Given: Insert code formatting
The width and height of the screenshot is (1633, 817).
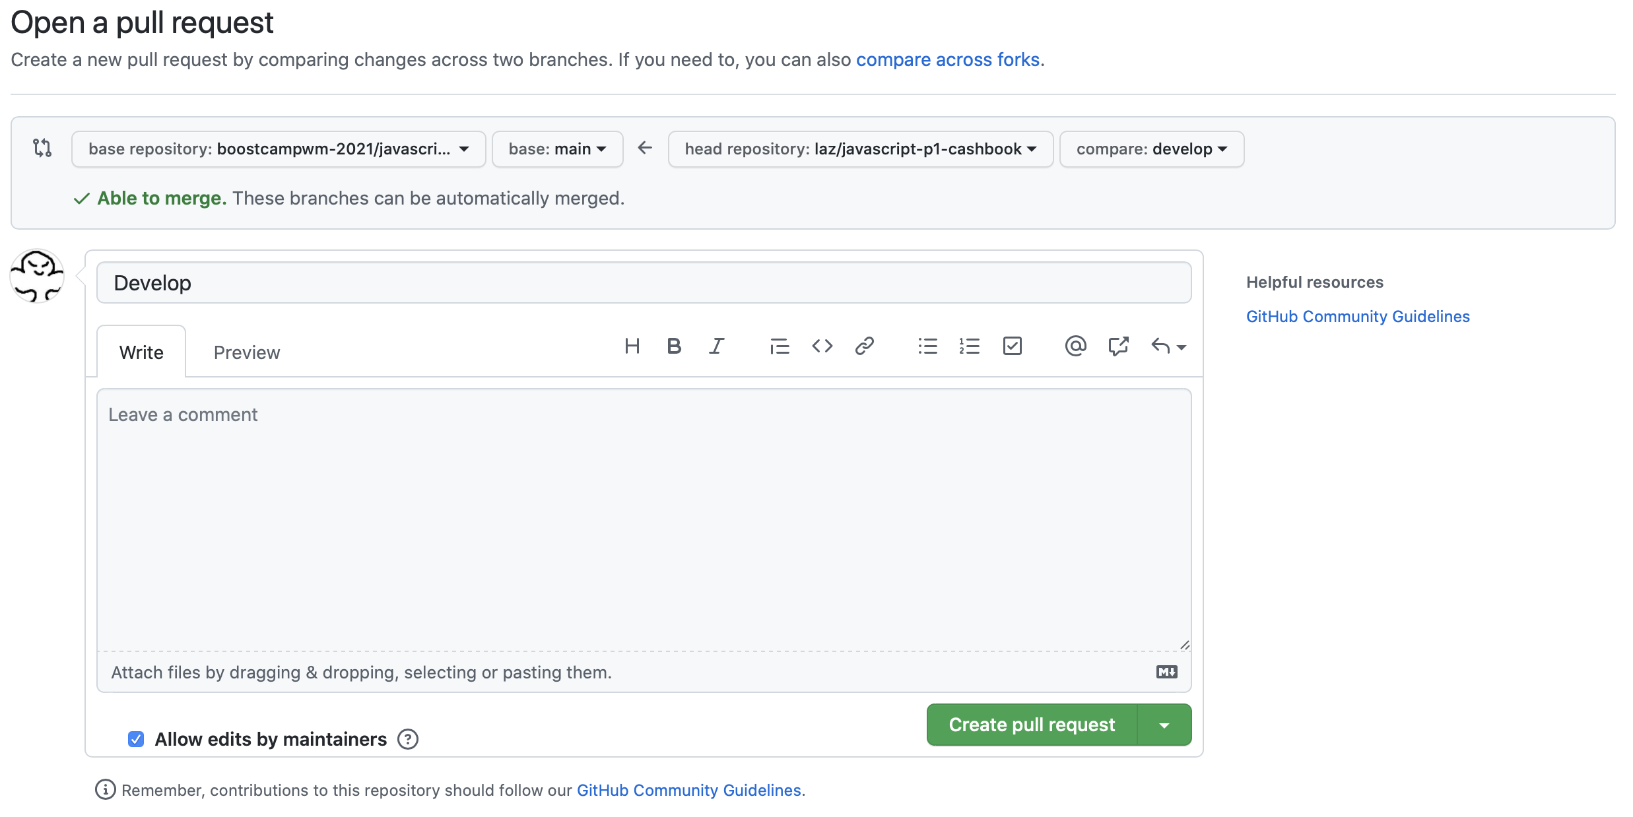Looking at the screenshot, I should click(x=822, y=346).
